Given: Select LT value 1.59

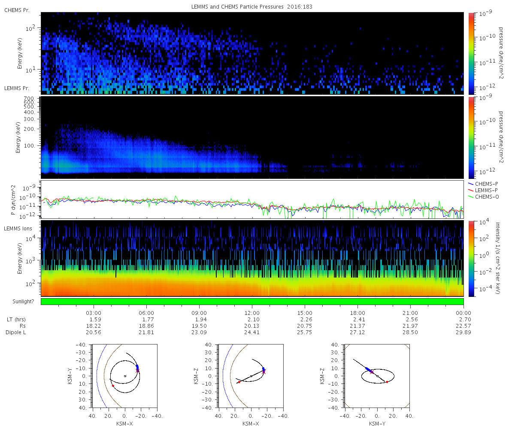Looking at the screenshot, I should click(95, 319).
